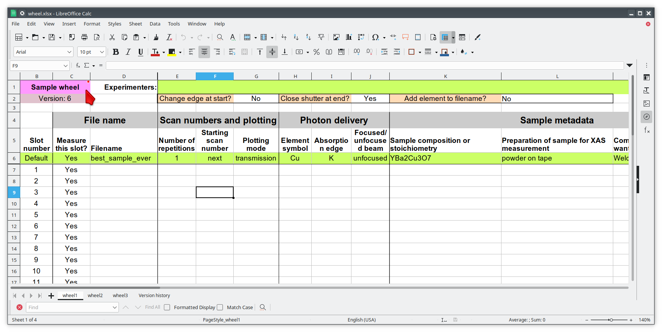Image resolution: width=662 pixels, height=332 pixels.
Task: Click Toggle Print Preview icon
Action: (x=97, y=37)
